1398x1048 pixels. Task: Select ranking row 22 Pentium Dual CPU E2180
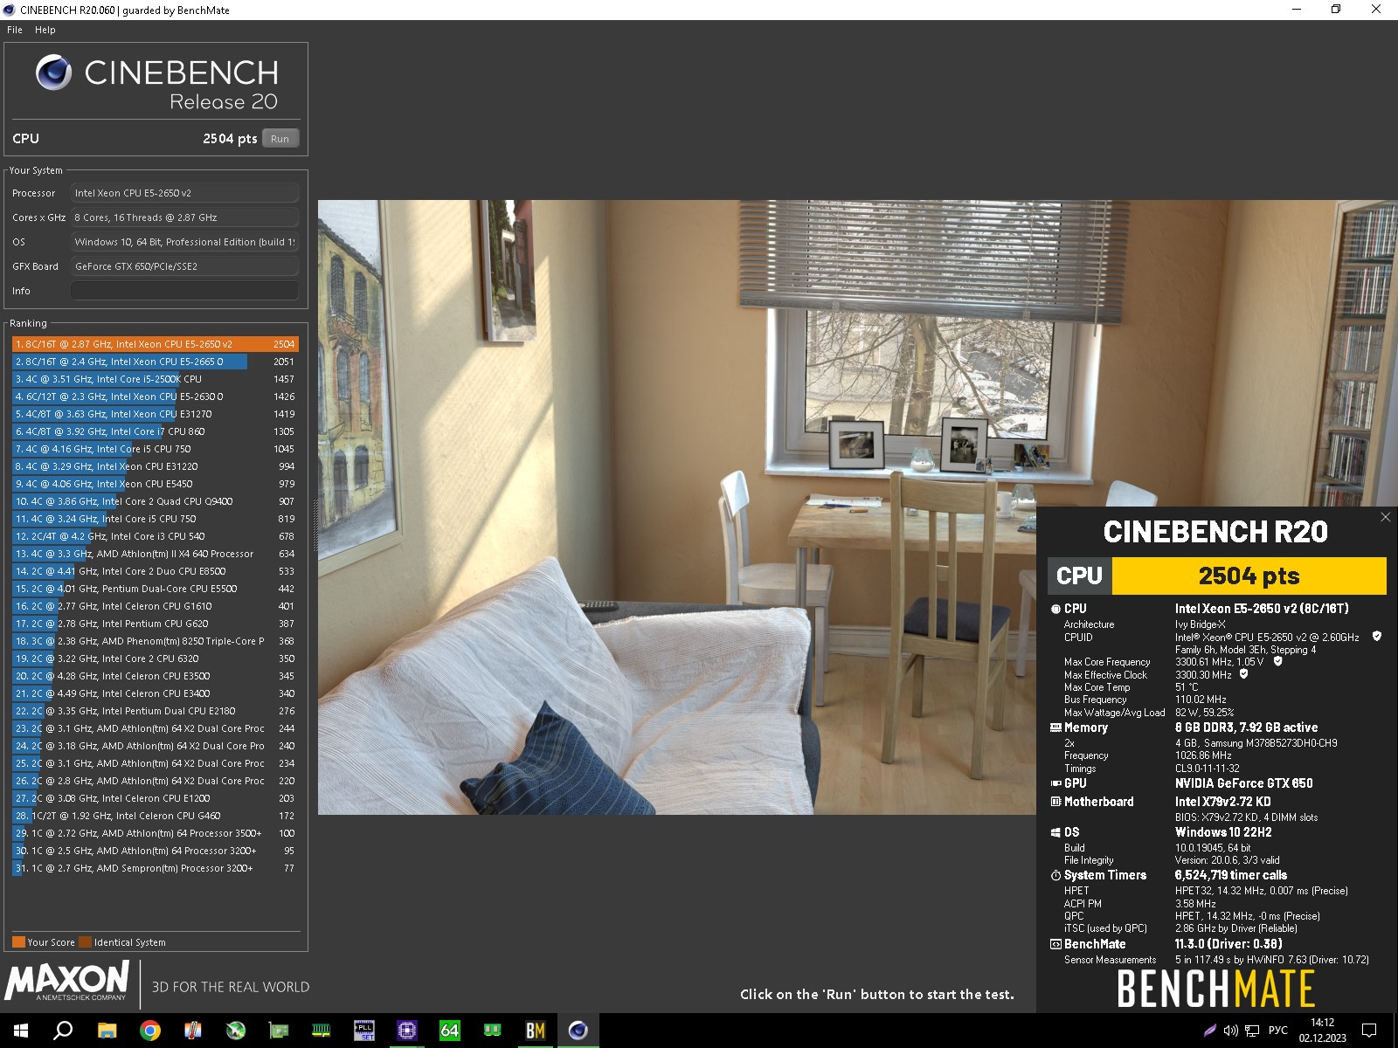[x=156, y=711]
